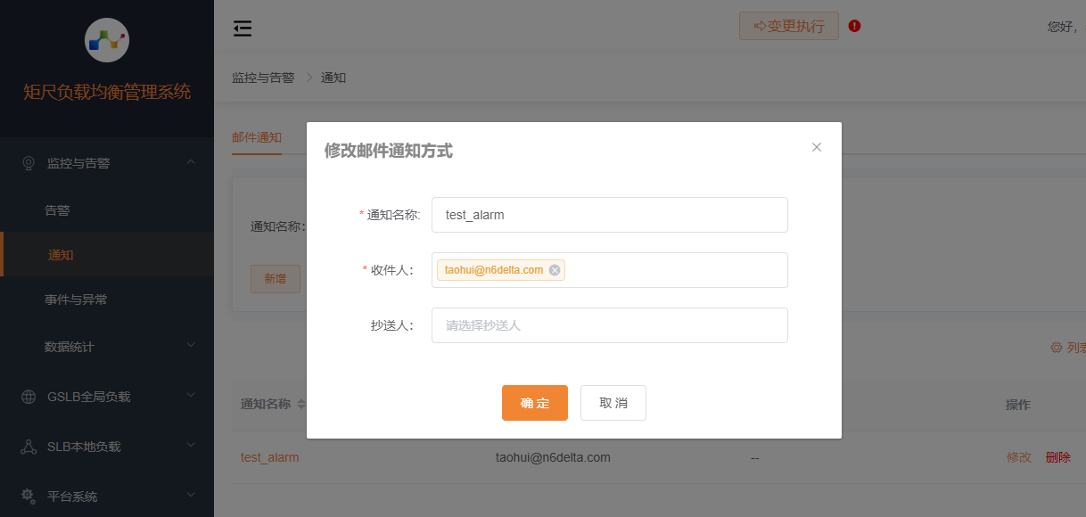Remove the taohui@n6delta.com recipient tag
1086x517 pixels.
(555, 269)
